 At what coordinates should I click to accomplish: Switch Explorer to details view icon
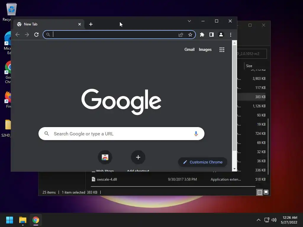pos(260,192)
